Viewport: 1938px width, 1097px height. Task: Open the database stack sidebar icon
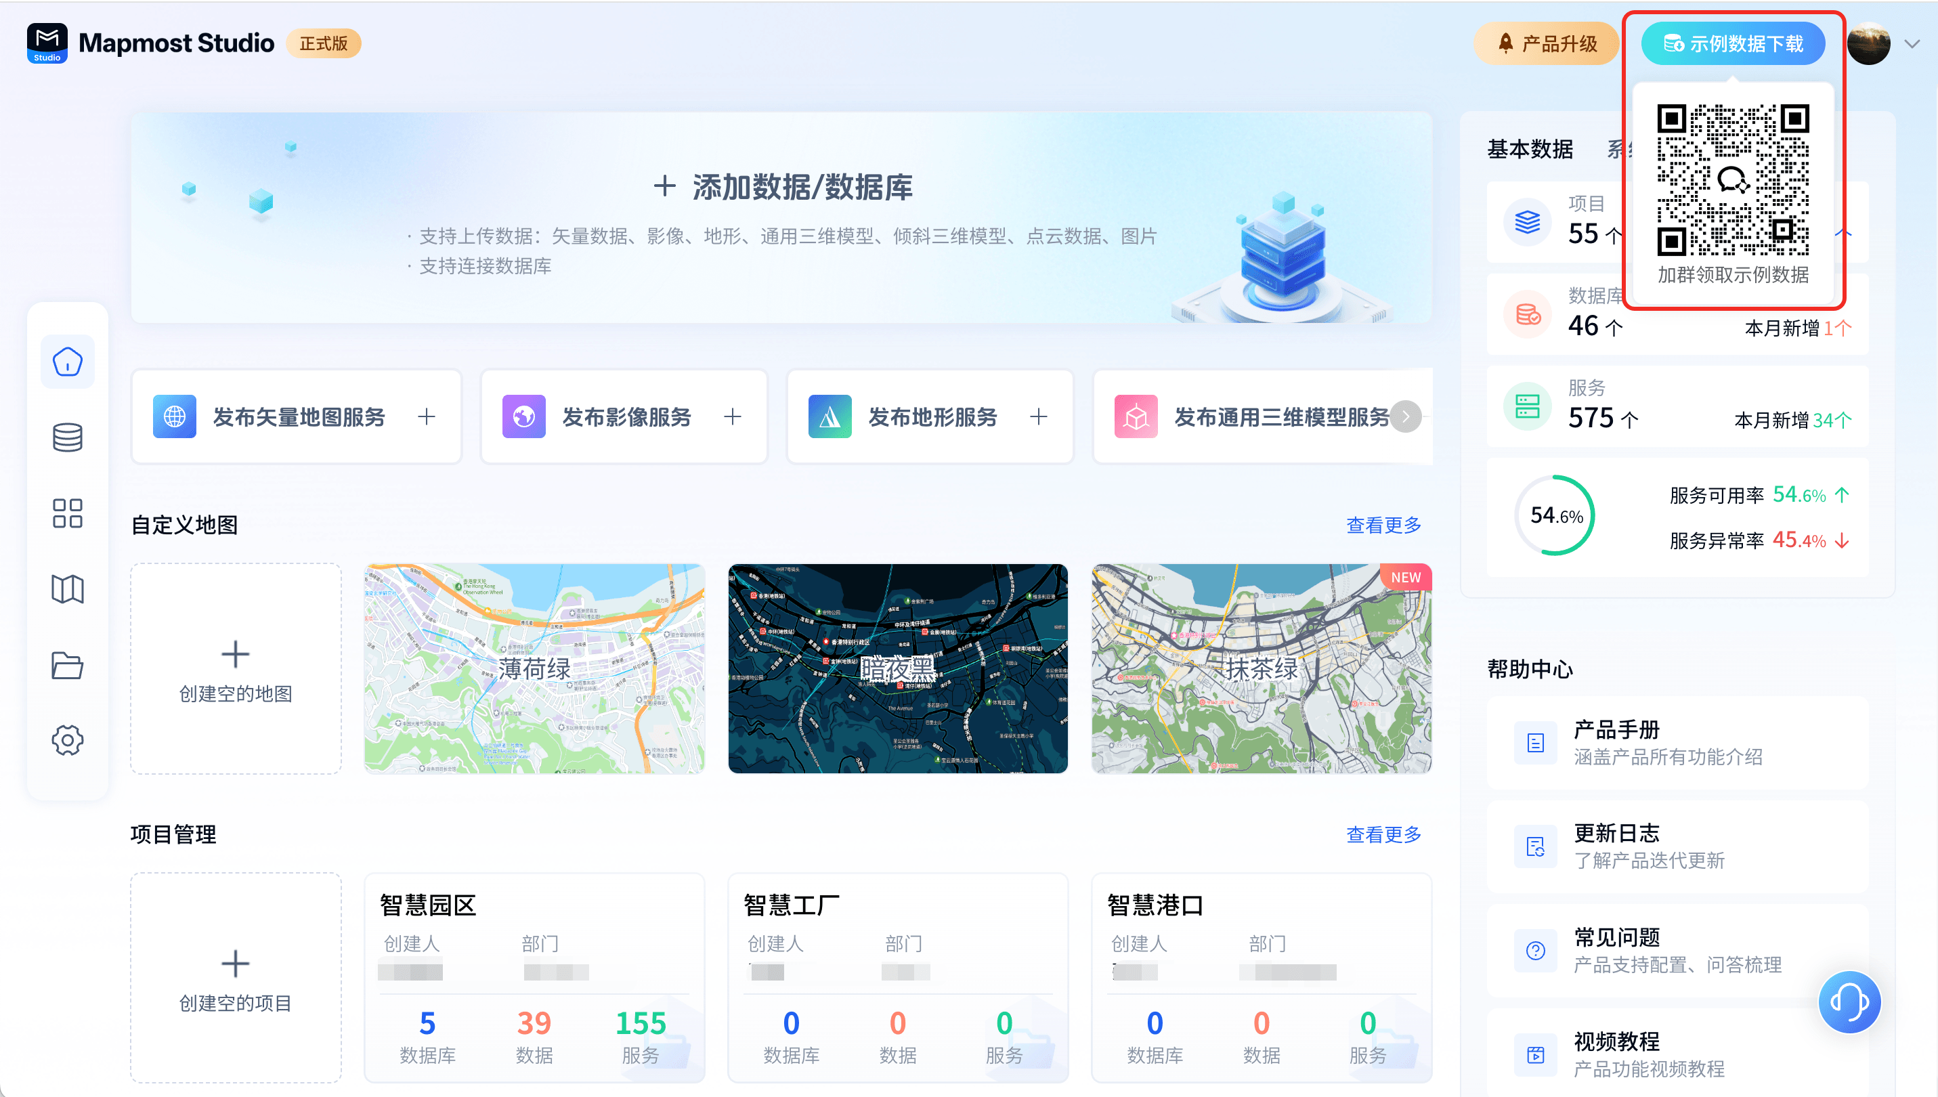(67, 437)
